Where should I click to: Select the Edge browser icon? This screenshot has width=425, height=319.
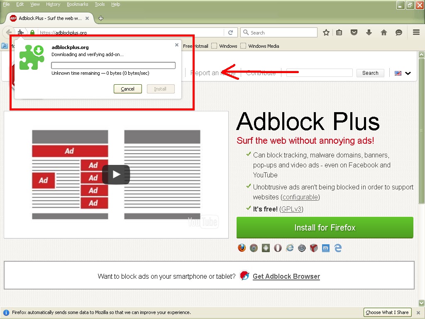(338, 248)
